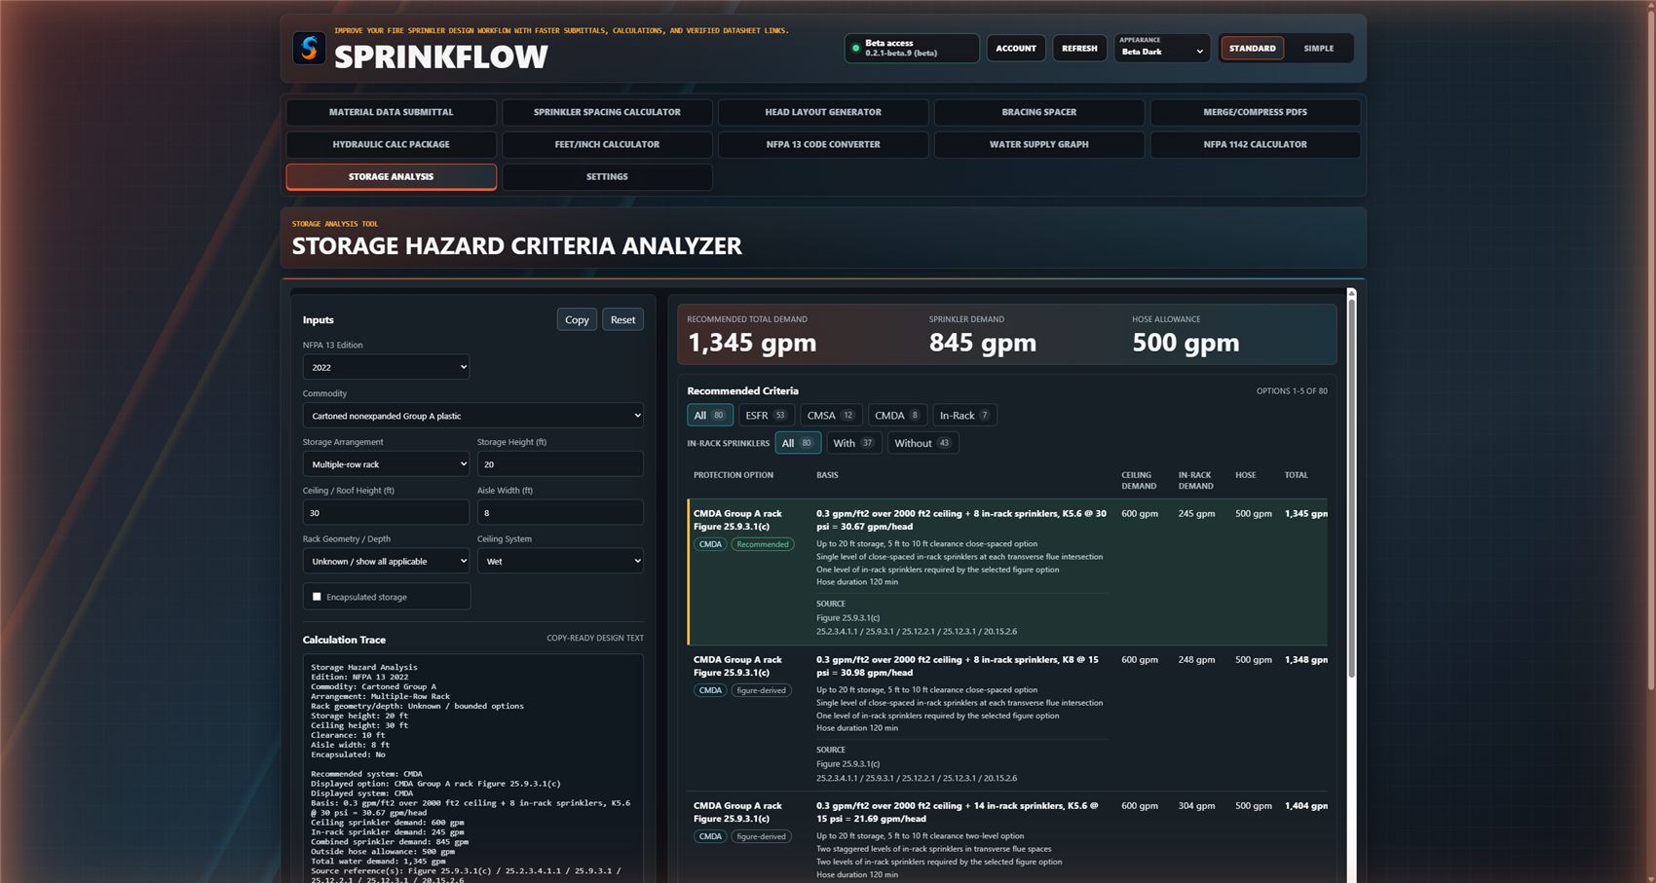
Task: Open the Appearance Beta Dark dropdown
Action: [x=1162, y=48]
